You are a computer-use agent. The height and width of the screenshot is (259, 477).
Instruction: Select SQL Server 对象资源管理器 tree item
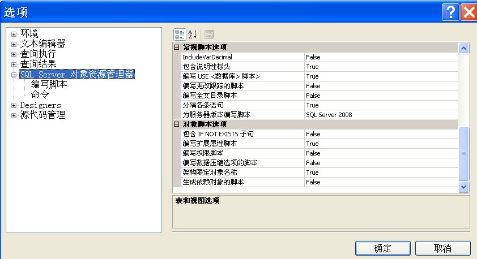[x=77, y=75]
